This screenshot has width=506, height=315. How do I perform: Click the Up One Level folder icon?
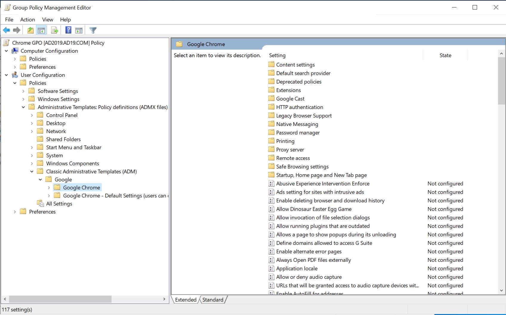coord(30,30)
